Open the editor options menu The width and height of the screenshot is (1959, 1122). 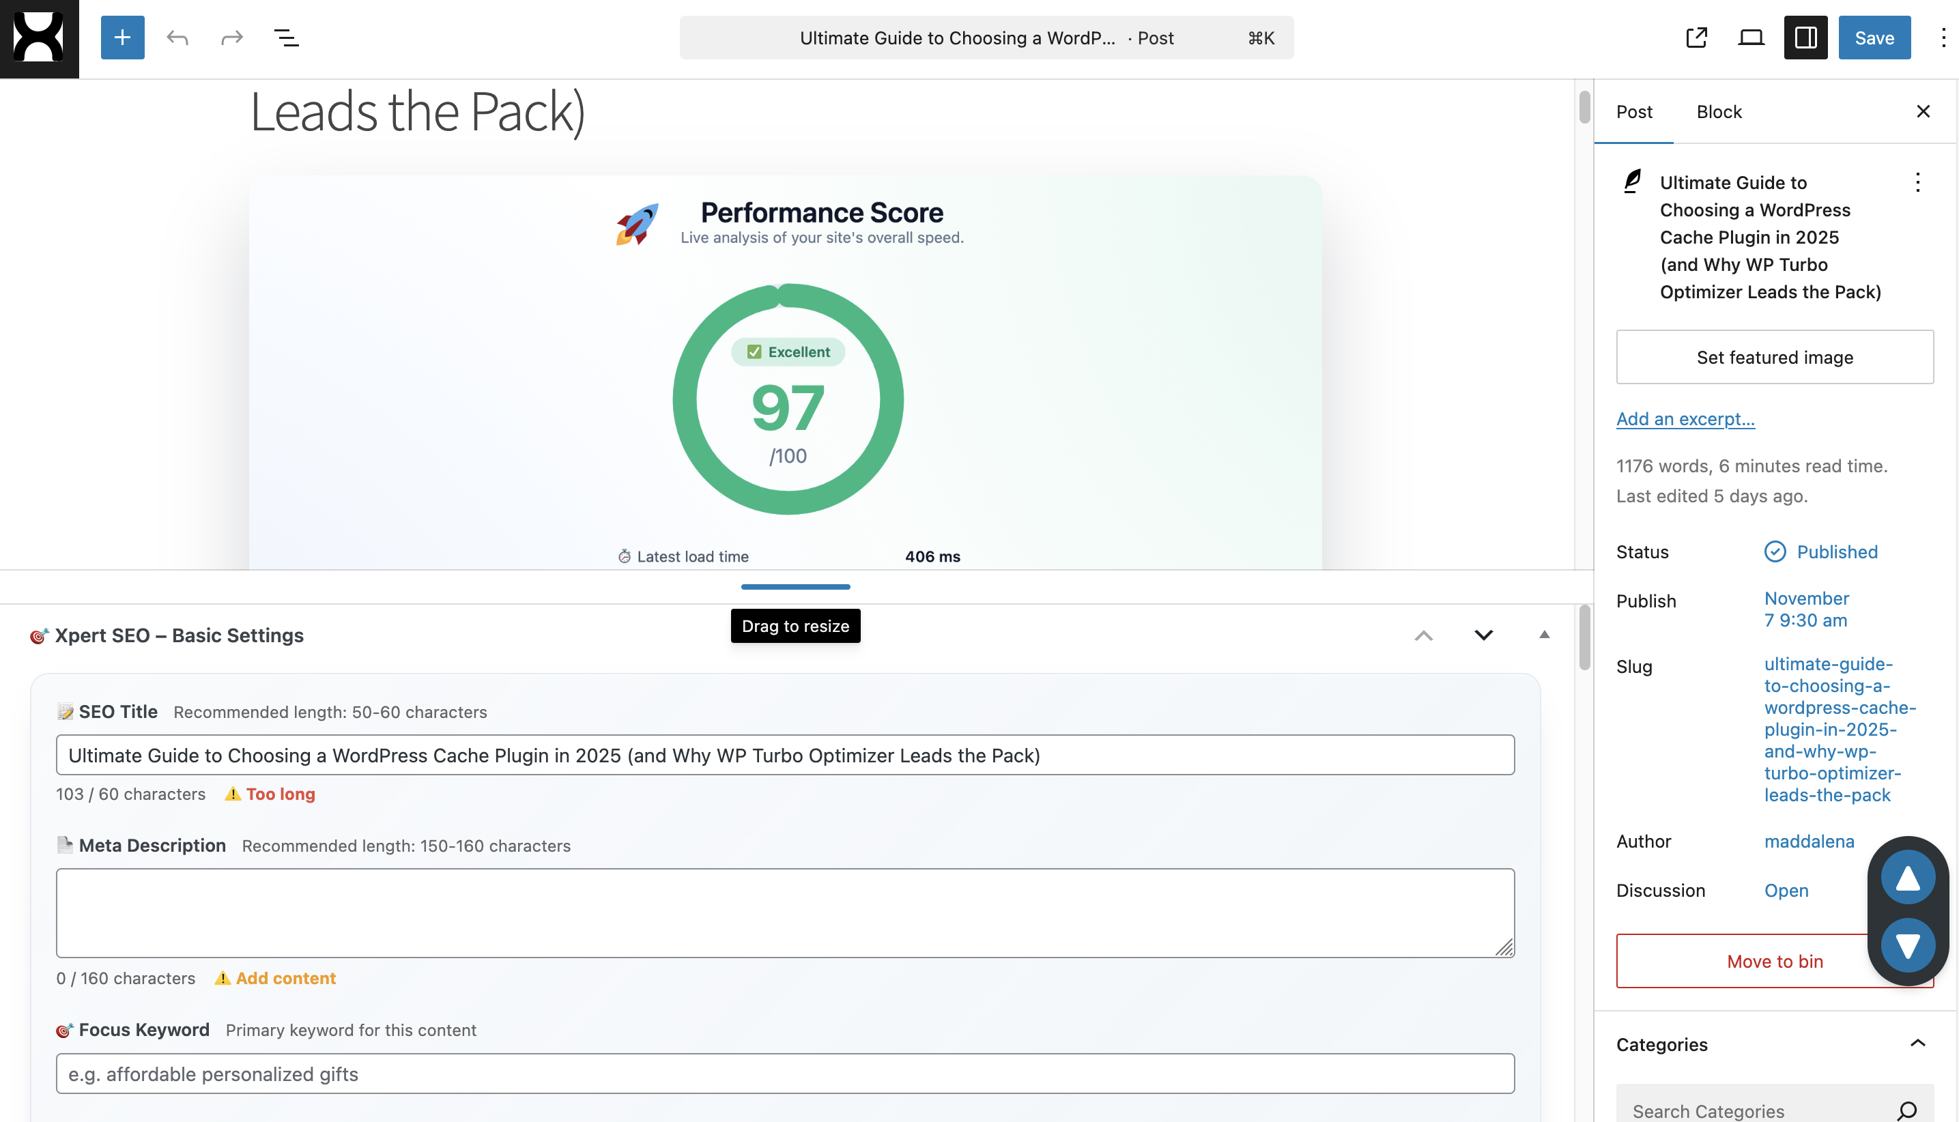[x=1943, y=38]
